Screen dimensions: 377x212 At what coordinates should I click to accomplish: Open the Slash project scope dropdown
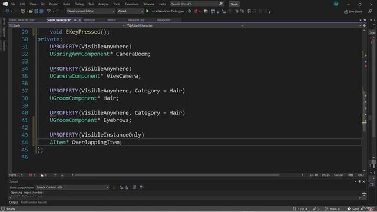[x=67, y=25]
